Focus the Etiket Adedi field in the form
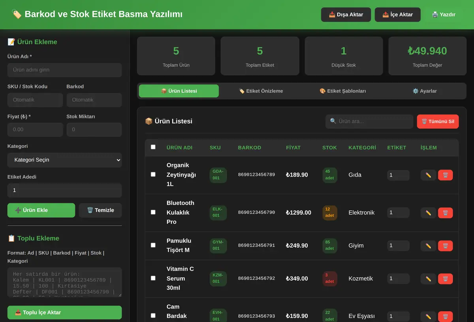The image size is (474, 322). (x=65, y=190)
